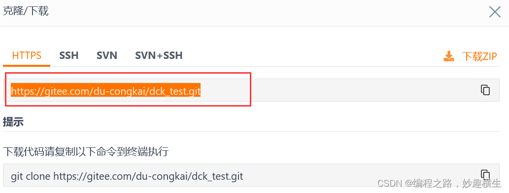509x193 pixels.
Task: Click "git clone" words in command
Action: (31, 176)
